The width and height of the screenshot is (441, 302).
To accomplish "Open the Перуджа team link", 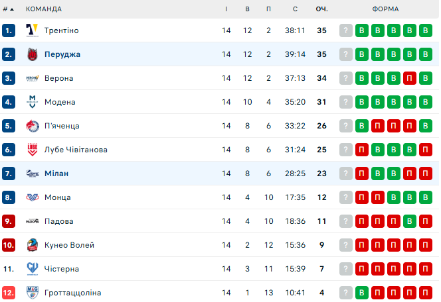I will click(x=62, y=54).
